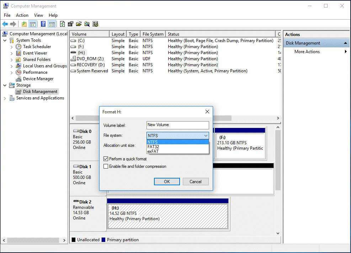Click the Event Viewer icon
The image size is (351, 253).
[x=18, y=53]
